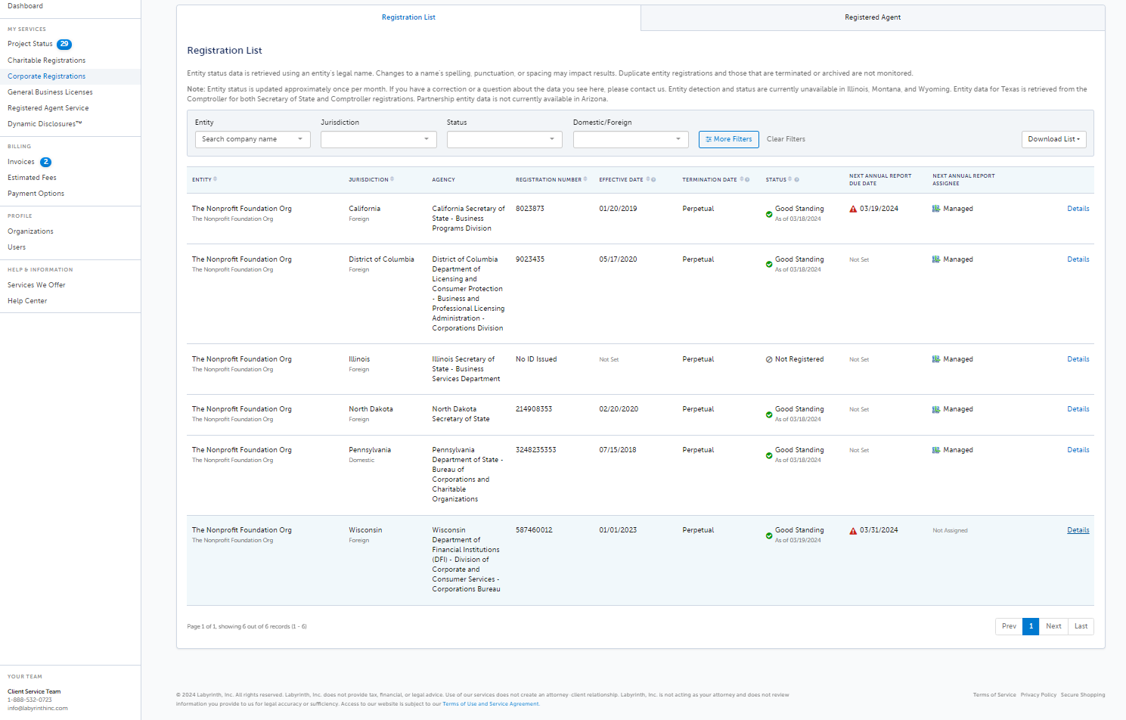Open Details for the Wisconsin registration
1126x720 pixels.
click(x=1078, y=530)
